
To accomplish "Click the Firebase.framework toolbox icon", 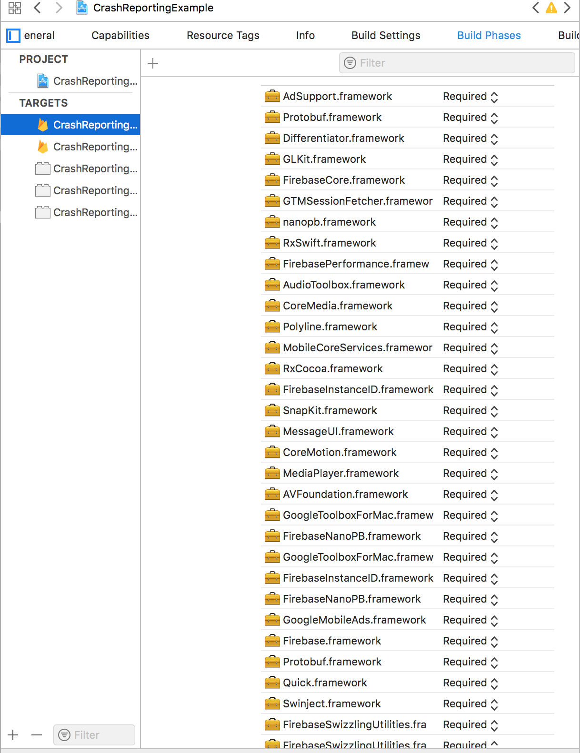I will click(272, 641).
